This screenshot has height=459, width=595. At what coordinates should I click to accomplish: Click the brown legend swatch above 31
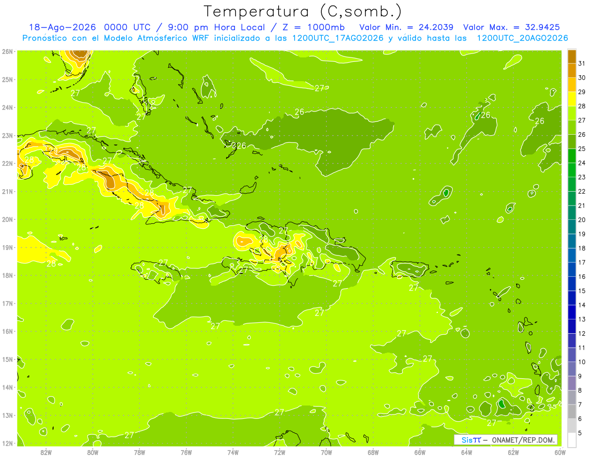(x=572, y=56)
